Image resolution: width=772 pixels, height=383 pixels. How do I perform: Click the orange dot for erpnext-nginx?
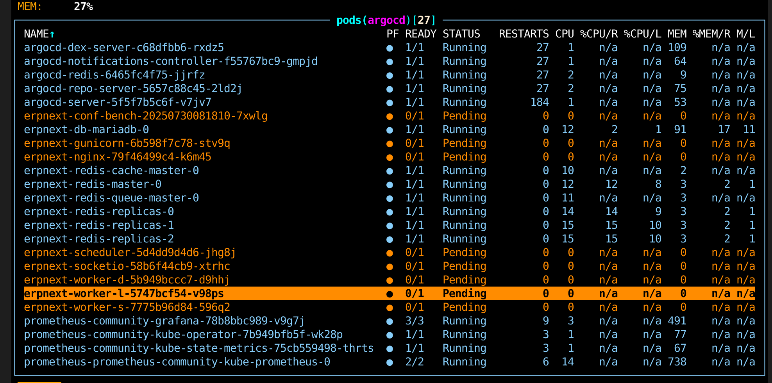390,157
